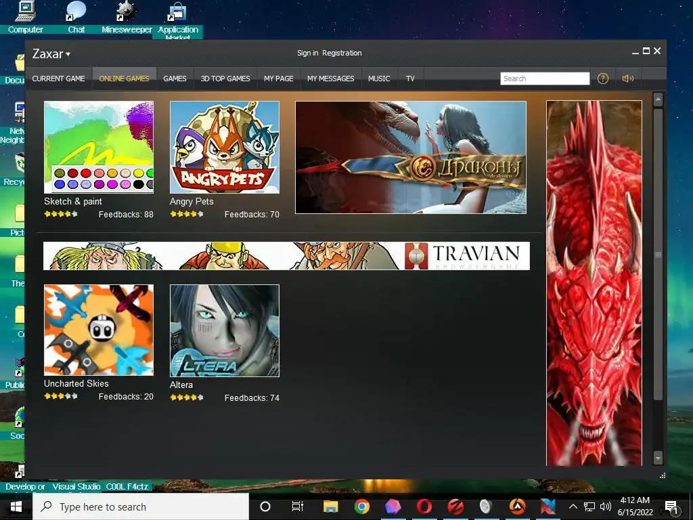693x520 pixels.
Task: Click the Angry Pets title link
Action: [192, 202]
